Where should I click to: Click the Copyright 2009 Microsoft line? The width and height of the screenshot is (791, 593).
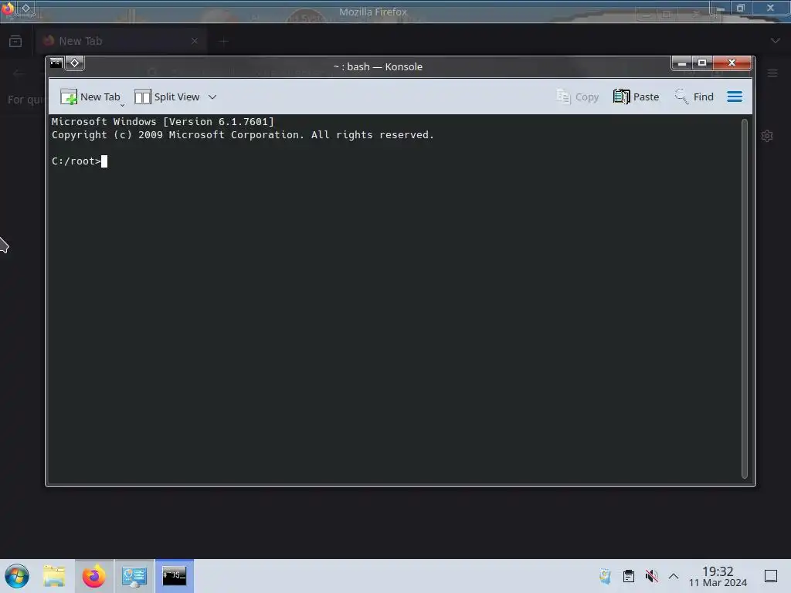tap(243, 134)
